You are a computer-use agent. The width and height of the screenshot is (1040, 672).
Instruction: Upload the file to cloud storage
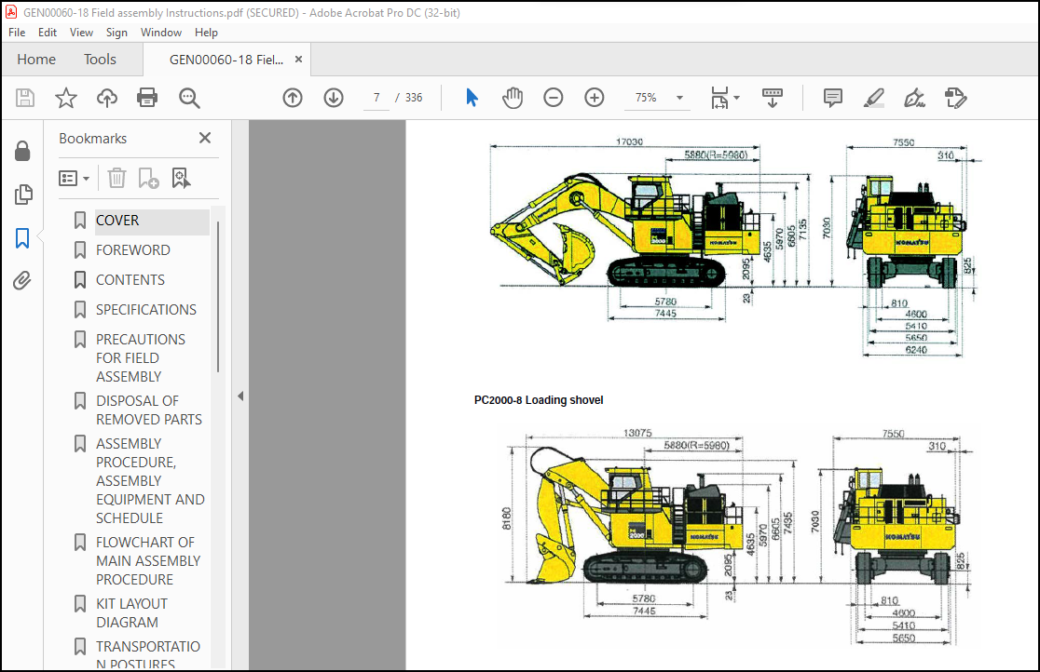click(107, 98)
